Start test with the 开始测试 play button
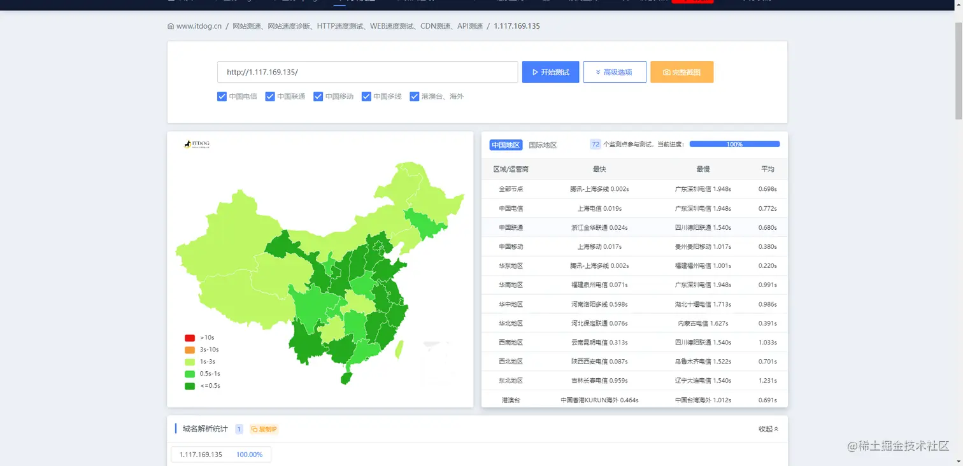Image resolution: width=963 pixels, height=466 pixels. (x=550, y=72)
